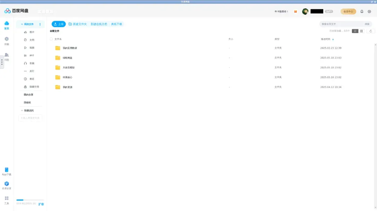Screen dimensions: 377x211
Task: Click the date 2025.05.18 23:03
Action: coord(331,58)
